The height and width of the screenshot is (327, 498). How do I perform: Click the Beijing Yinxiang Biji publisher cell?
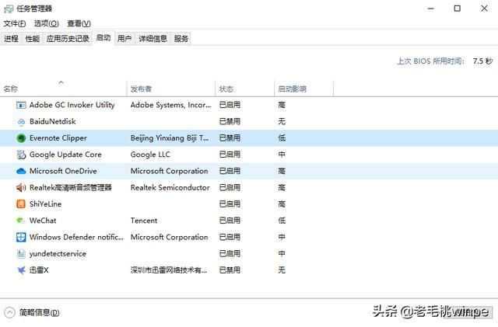pyautogui.click(x=170, y=138)
